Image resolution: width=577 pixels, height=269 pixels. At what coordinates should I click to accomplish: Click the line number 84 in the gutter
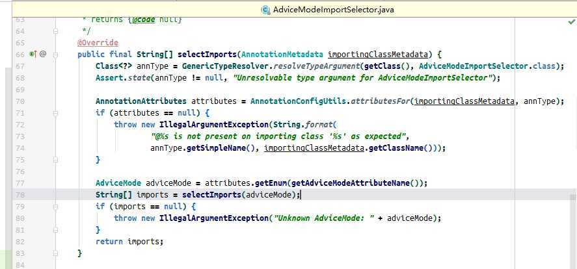pyautogui.click(x=20, y=265)
